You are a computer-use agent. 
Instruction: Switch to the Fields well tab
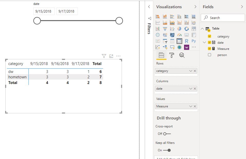pyautogui.click(x=161, y=55)
